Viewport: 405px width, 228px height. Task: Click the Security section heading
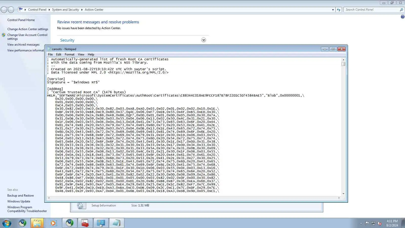coord(67,40)
